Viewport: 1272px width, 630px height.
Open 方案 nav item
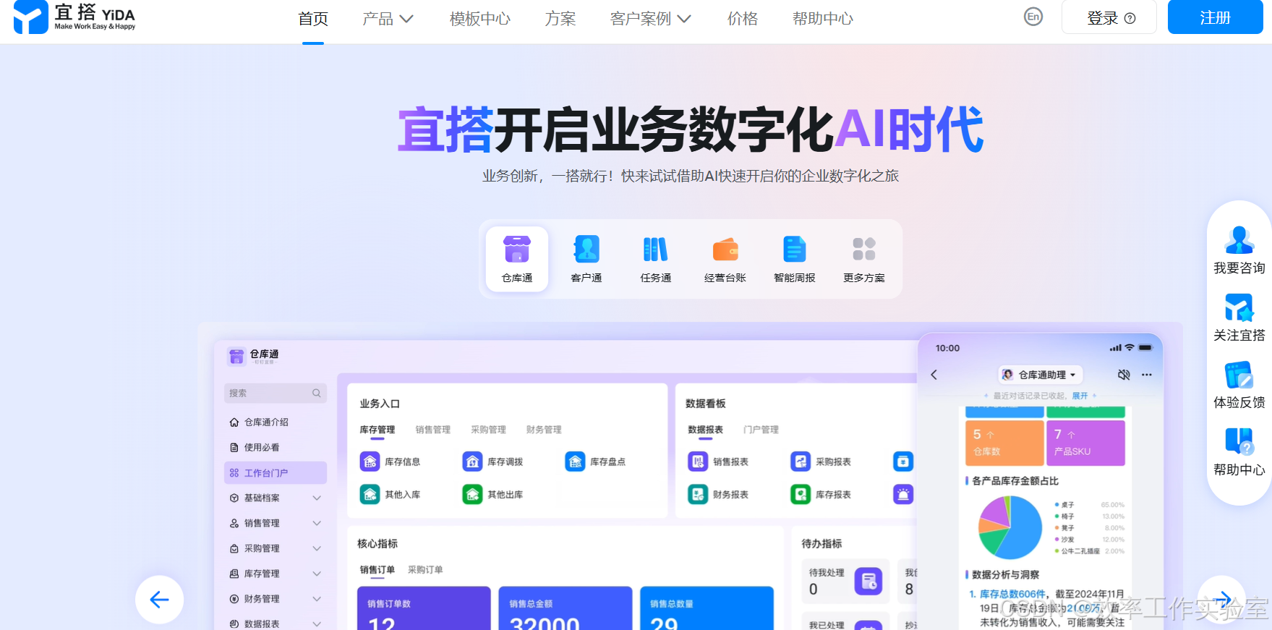coord(560,19)
